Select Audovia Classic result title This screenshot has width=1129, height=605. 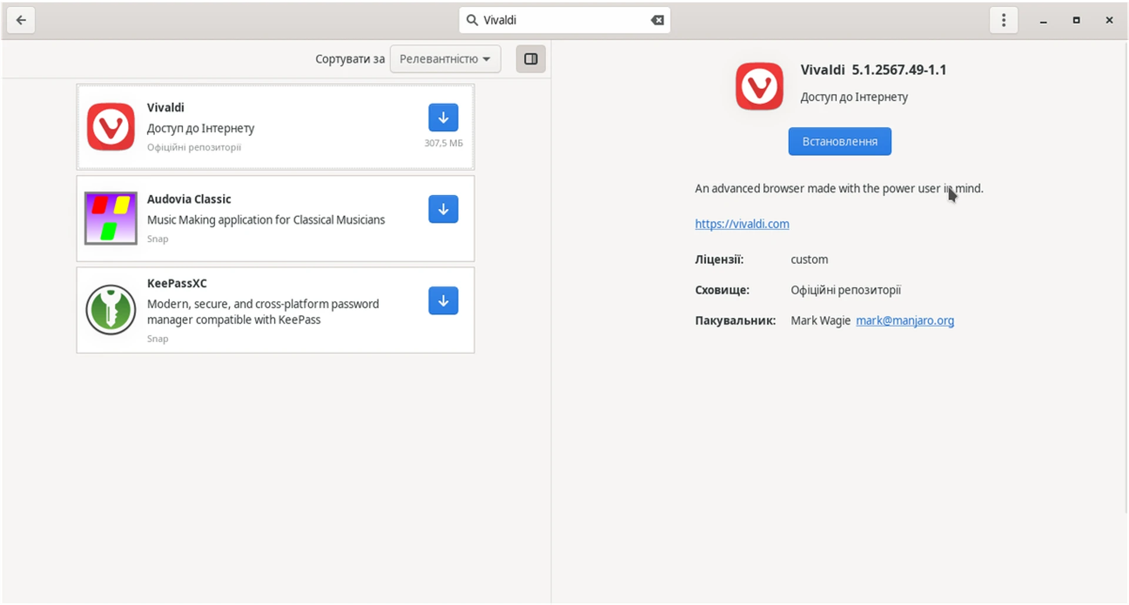pos(189,199)
